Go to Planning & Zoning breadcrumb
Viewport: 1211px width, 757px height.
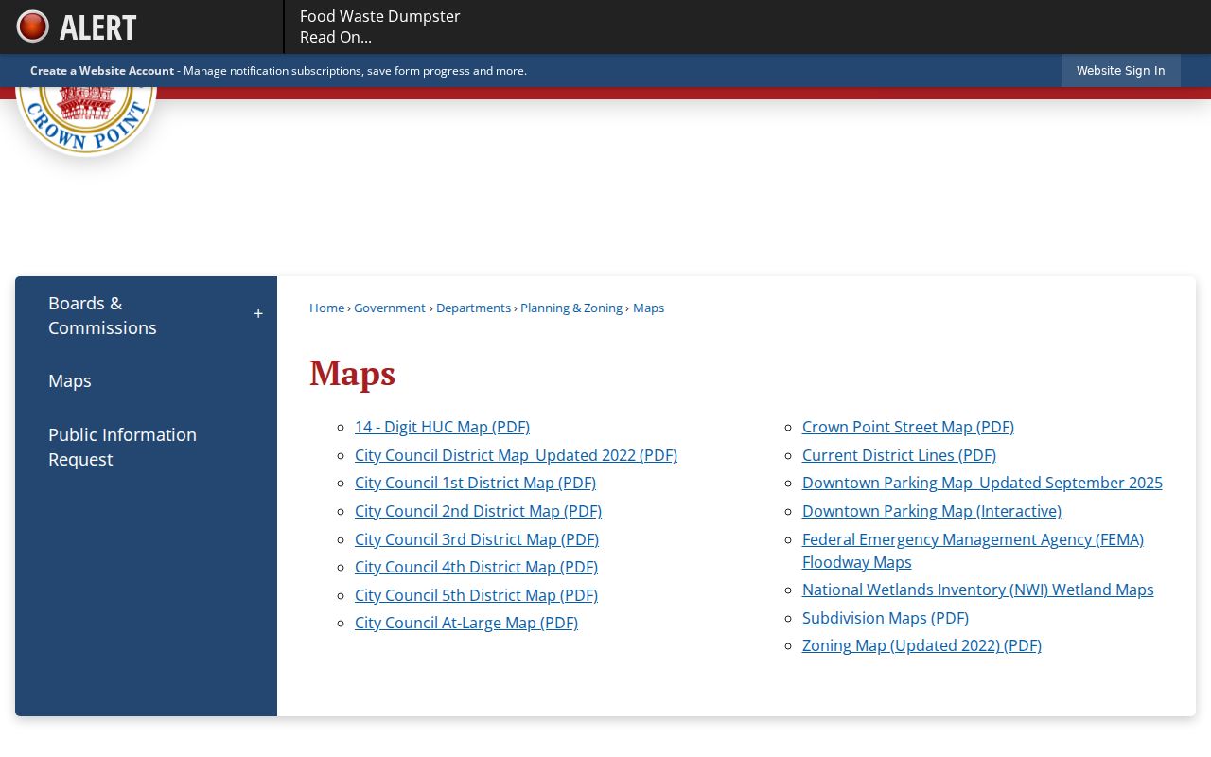coord(571,308)
